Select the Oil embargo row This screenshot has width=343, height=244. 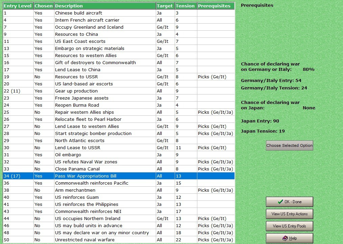119,155
